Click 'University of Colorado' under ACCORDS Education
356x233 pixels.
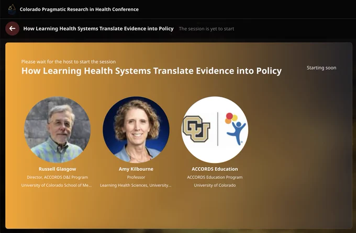click(x=215, y=185)
